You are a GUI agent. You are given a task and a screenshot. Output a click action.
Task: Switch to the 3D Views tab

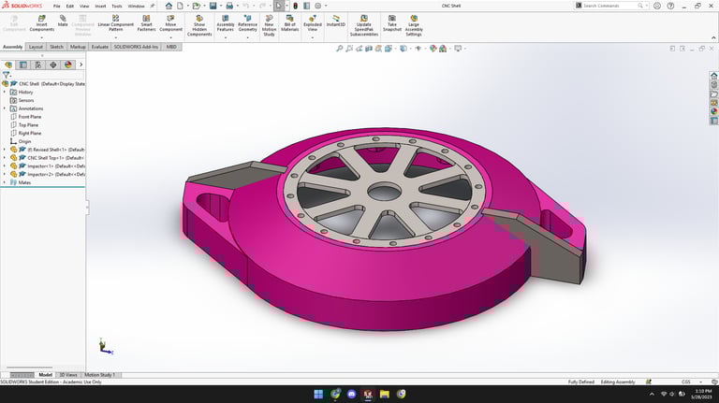(x=68, y=375)
